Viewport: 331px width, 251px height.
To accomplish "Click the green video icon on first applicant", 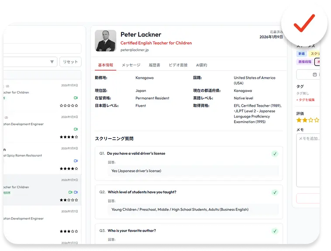I will coord(76,98).
